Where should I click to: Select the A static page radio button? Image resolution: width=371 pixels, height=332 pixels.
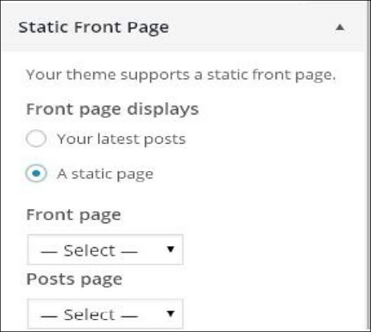pos(36,174)
